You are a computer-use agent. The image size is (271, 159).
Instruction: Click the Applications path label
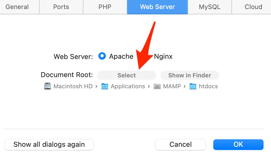click(x=128, y=86)
